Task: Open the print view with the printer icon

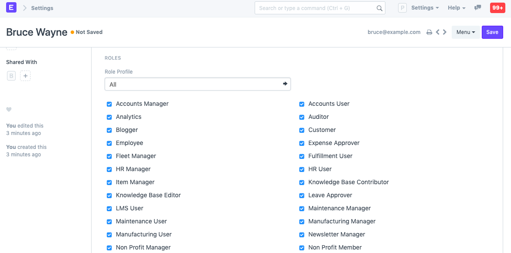Action: (429, 32)
